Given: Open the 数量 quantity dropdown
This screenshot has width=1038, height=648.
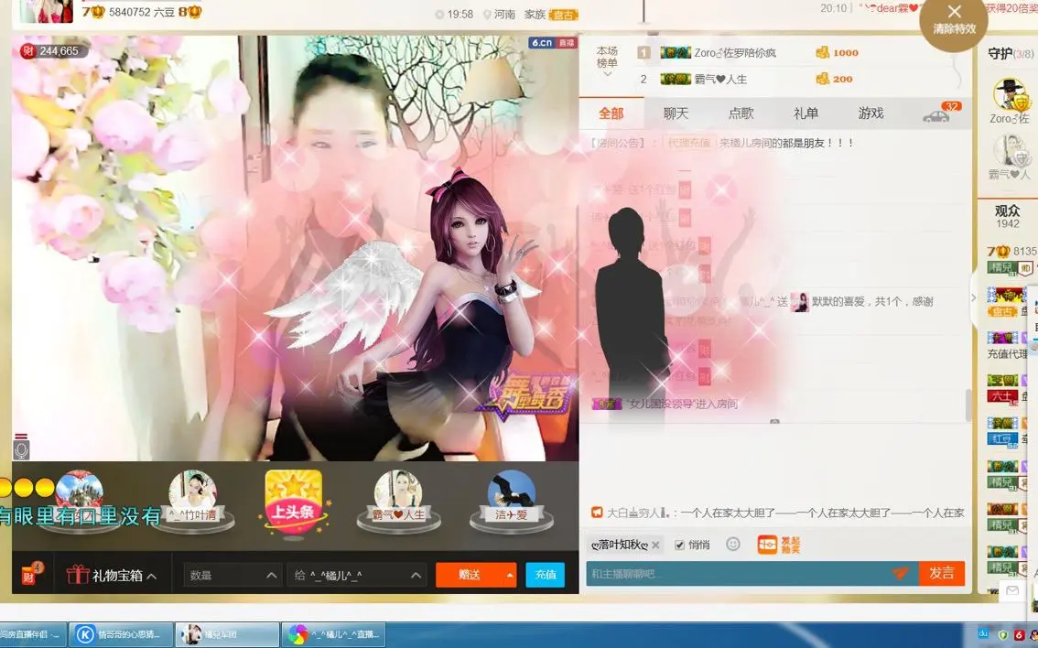Looking at the screenshot, I should tap(232, 575).
